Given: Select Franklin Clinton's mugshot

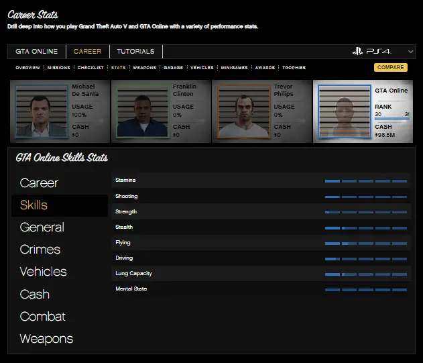Looking at the screenshot, I should click(x=141, y=111).
